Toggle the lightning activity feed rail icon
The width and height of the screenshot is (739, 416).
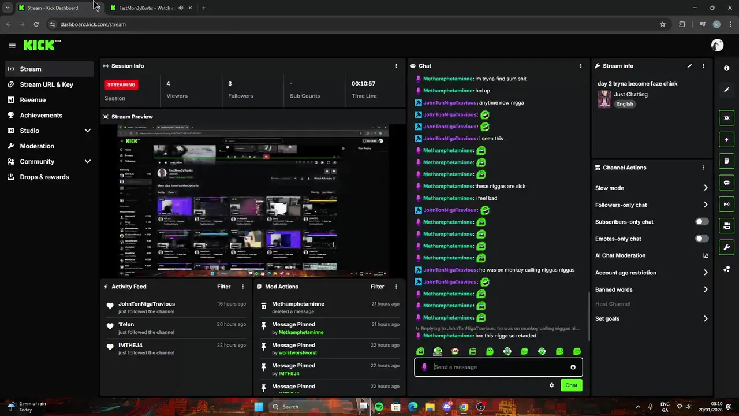(x=726, y=139)
